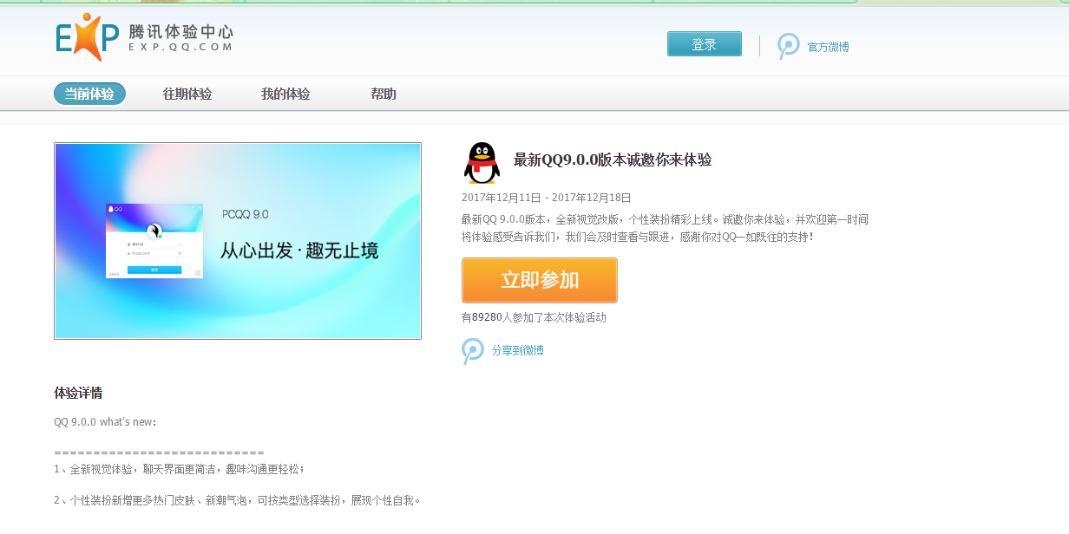The height and width of the screenshot is (534, 1069).
Task: Click the feature line 2 about 个性装扮
Action: click(238, 500)
